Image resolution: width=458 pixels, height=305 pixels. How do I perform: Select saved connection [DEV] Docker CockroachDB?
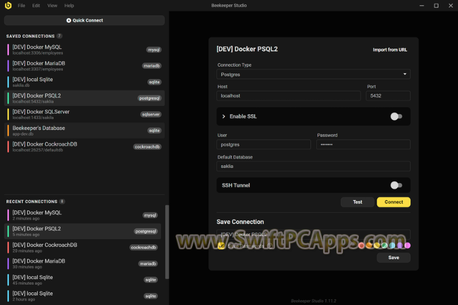tap(85, 147)
